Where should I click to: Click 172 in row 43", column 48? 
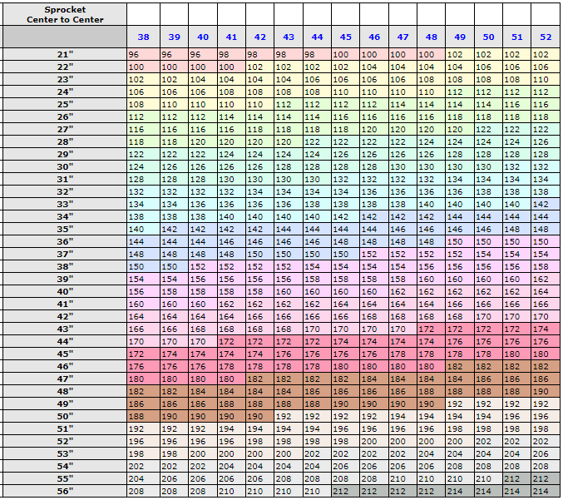(432, 329)
